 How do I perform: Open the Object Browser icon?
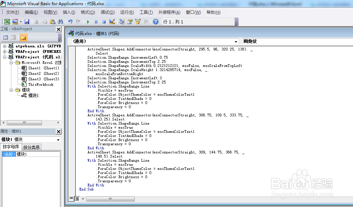[x=138, y=22]
